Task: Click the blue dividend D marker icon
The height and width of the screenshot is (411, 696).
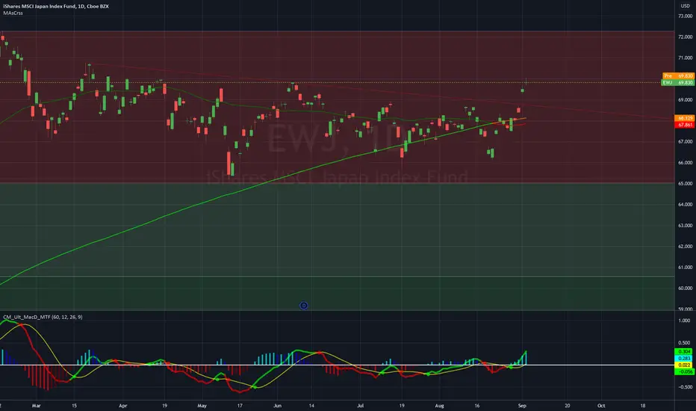Action: tap(304, 306)
